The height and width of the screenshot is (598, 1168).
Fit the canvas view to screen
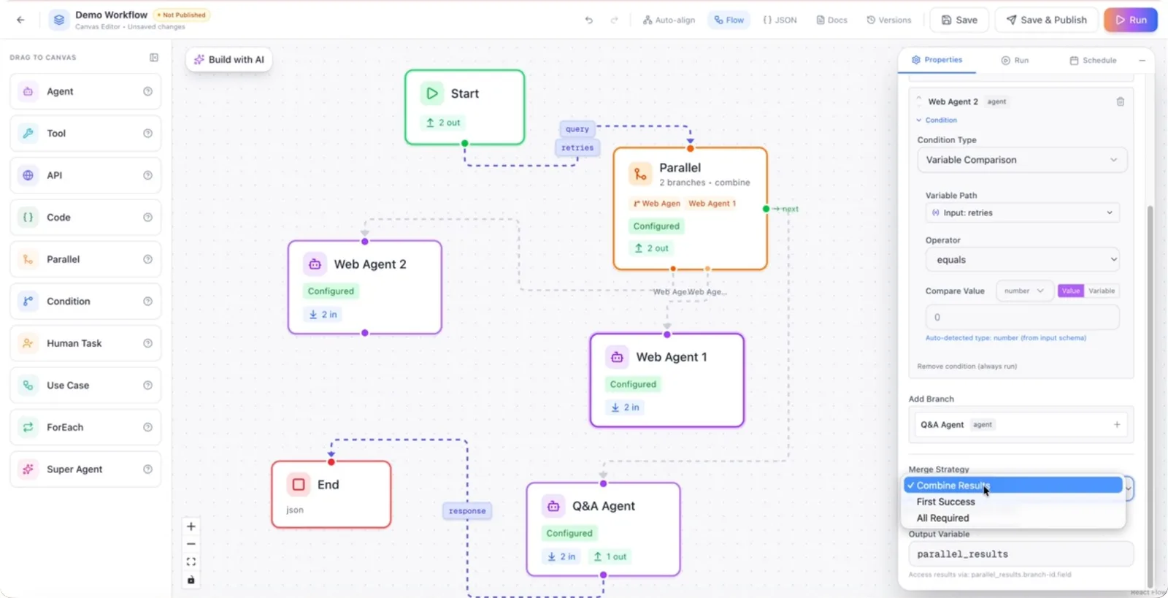point(191,561)
